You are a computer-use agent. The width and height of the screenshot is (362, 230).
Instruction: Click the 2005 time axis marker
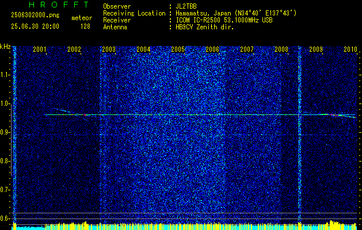(178, 49)
